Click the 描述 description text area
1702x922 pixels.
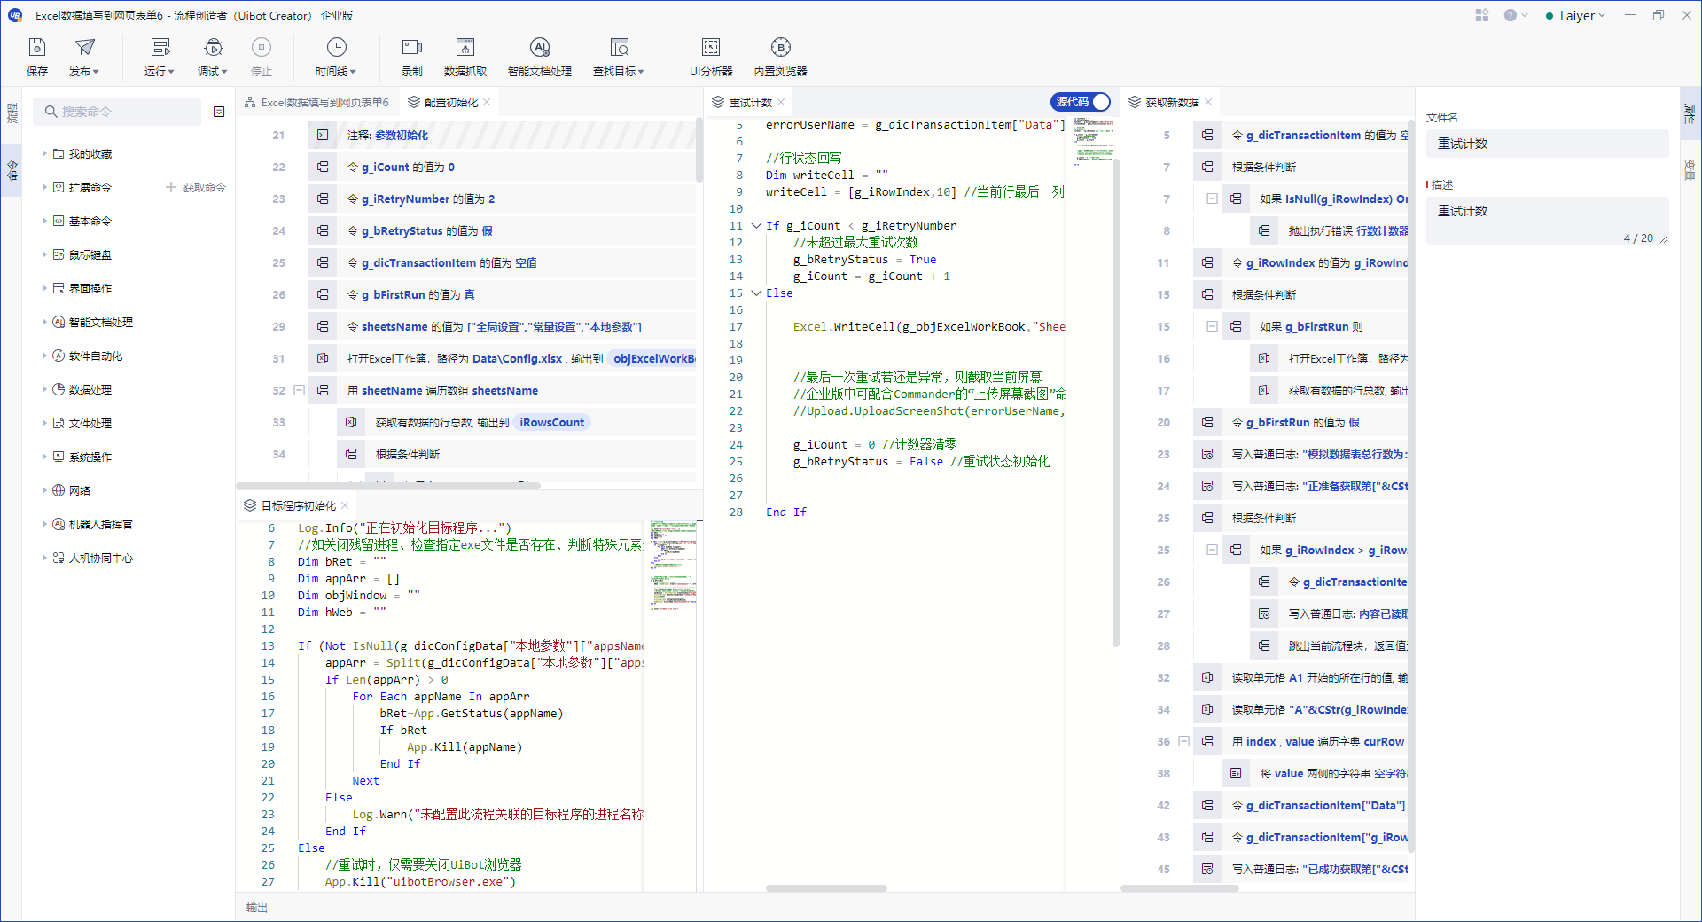pos(1547,222)
